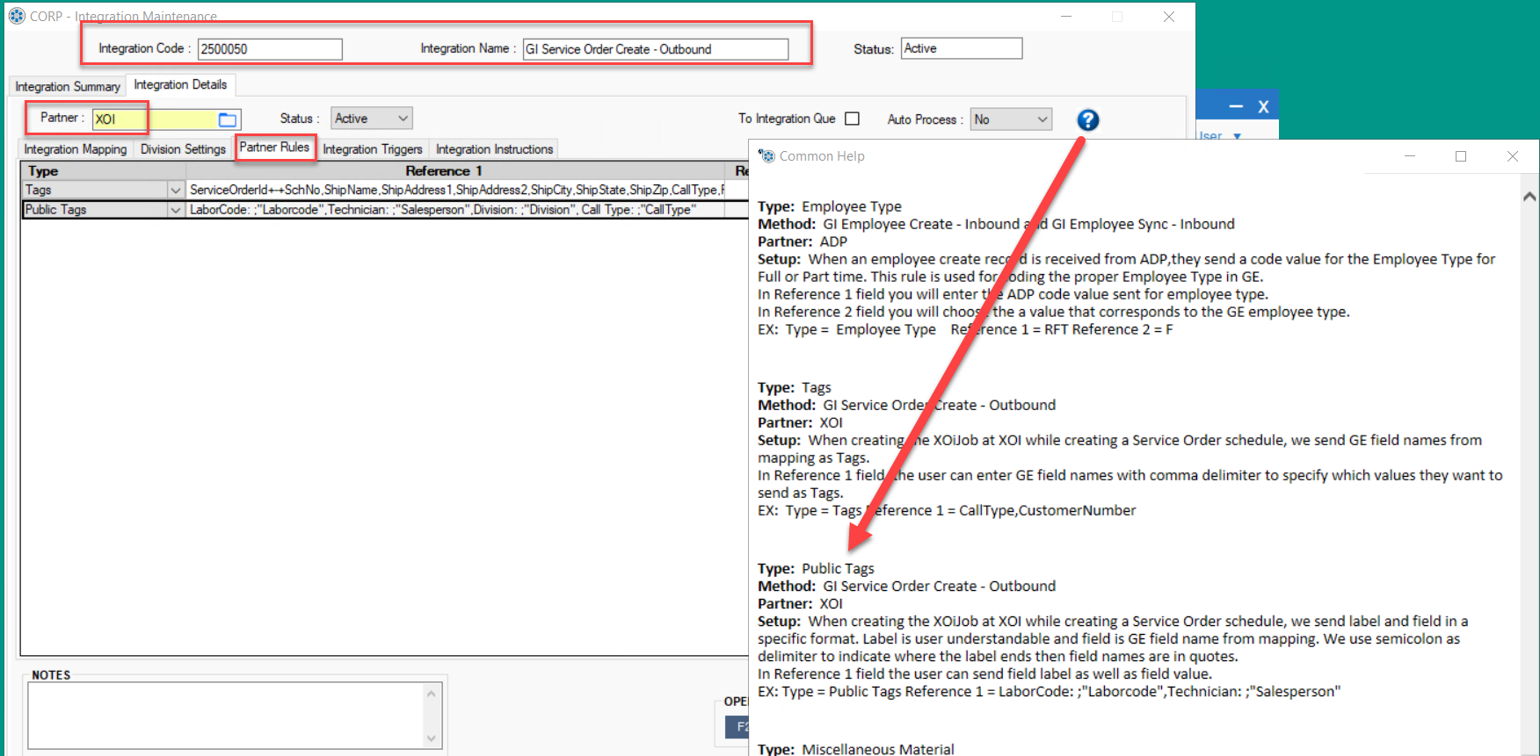Expand the Tags row type dropdown
This screenshot has height=756, width=1540.
click(x=175, y=191)
